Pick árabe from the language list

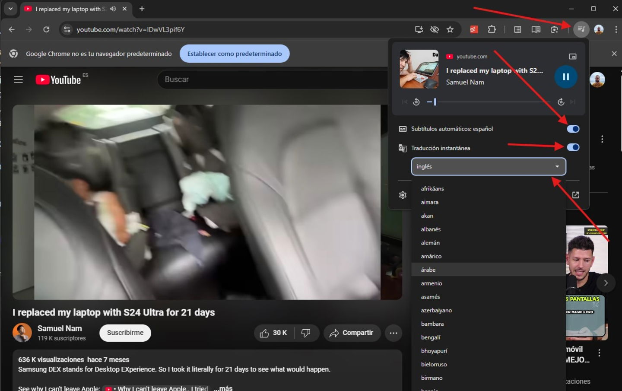489,270
